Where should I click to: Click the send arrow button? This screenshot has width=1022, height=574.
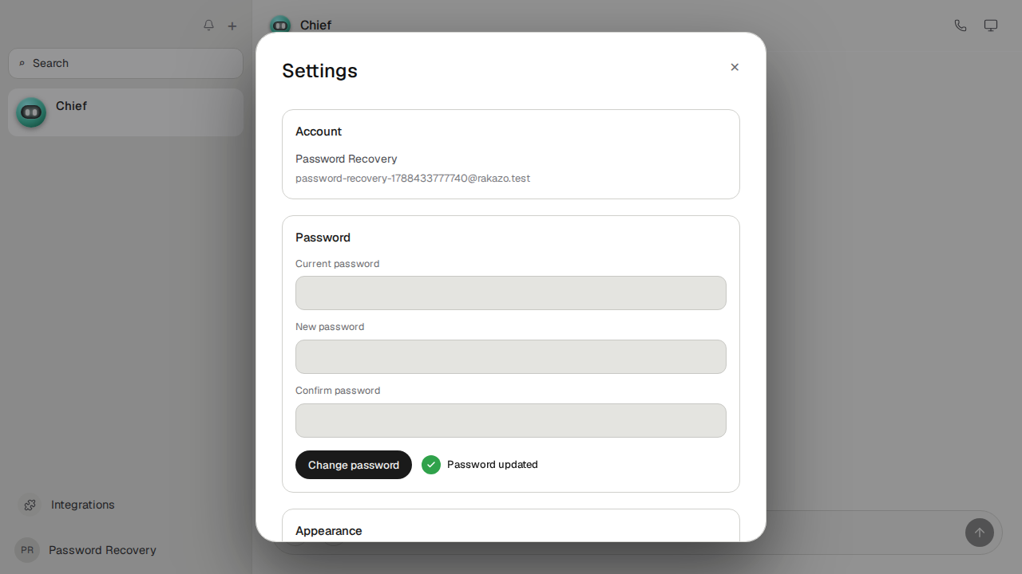point(980,533)
